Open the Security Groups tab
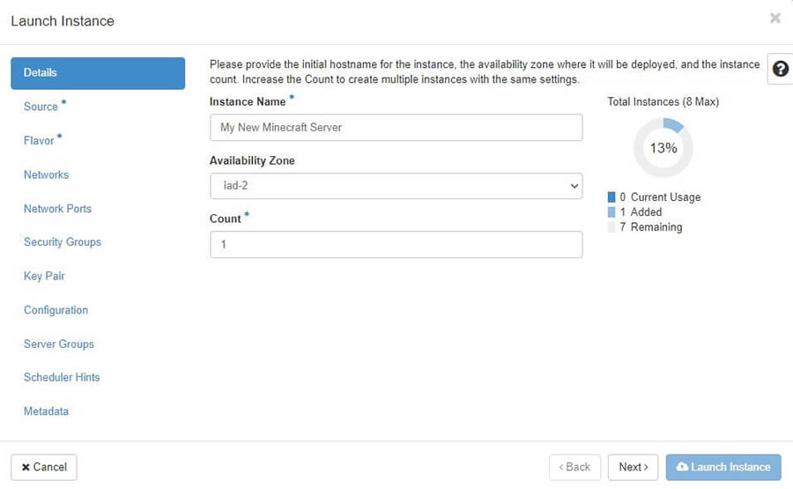 click(x=62, y=242)
